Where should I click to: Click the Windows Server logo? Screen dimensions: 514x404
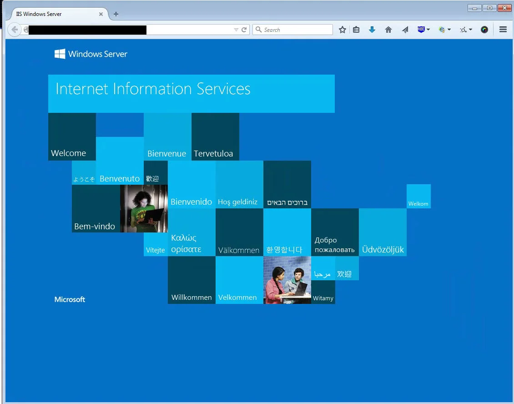tap(91, 54)
